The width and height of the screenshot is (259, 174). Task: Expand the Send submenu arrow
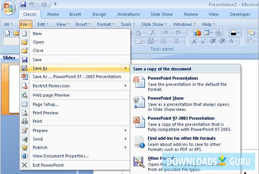click(126, 139)
